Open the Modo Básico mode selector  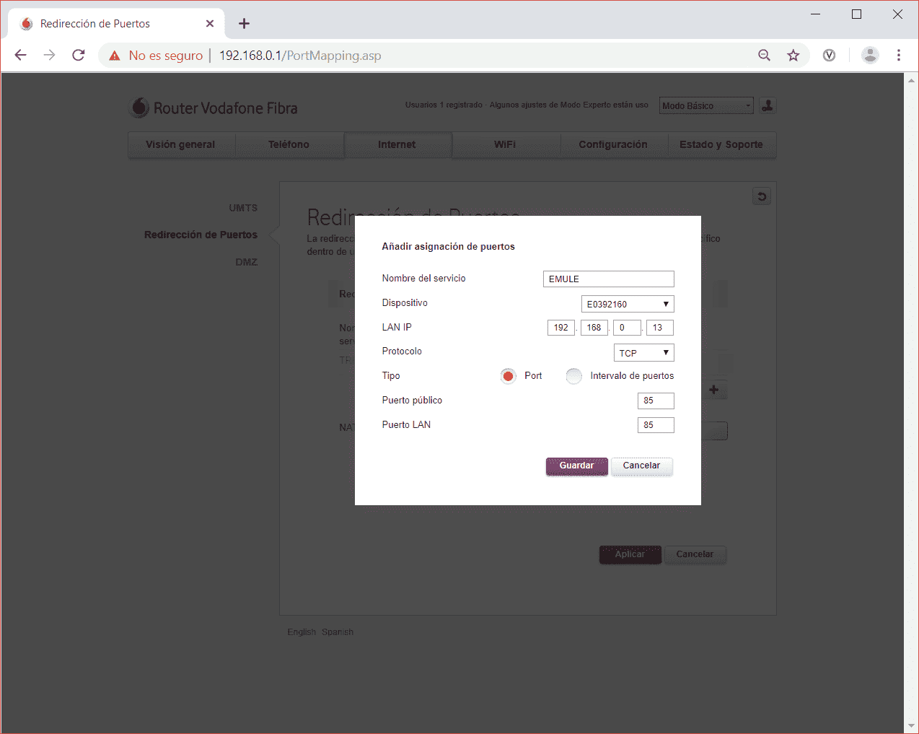click(x=705, y=106)
